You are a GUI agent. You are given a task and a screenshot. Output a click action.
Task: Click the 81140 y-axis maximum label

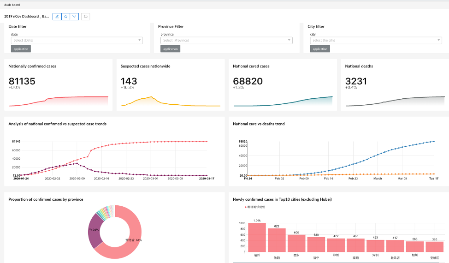tap(16, 142)
